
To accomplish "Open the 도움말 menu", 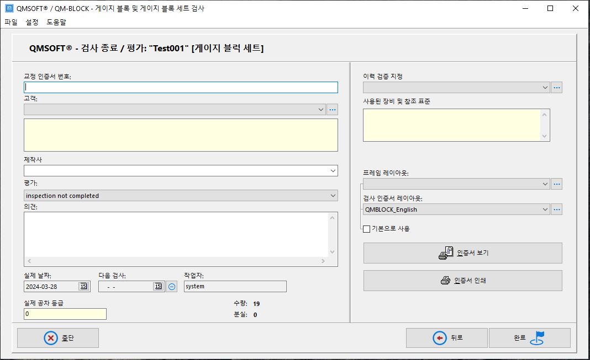I will pyautogui.click(x=56, y=22).
